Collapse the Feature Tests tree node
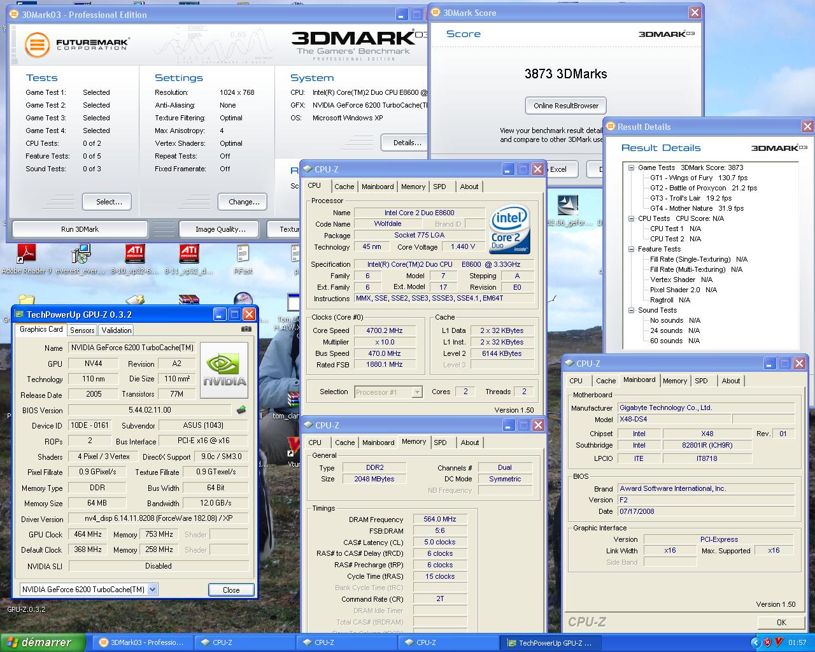Image resolution: width=815 pixels, height=652 pixels. coord(631,250)
